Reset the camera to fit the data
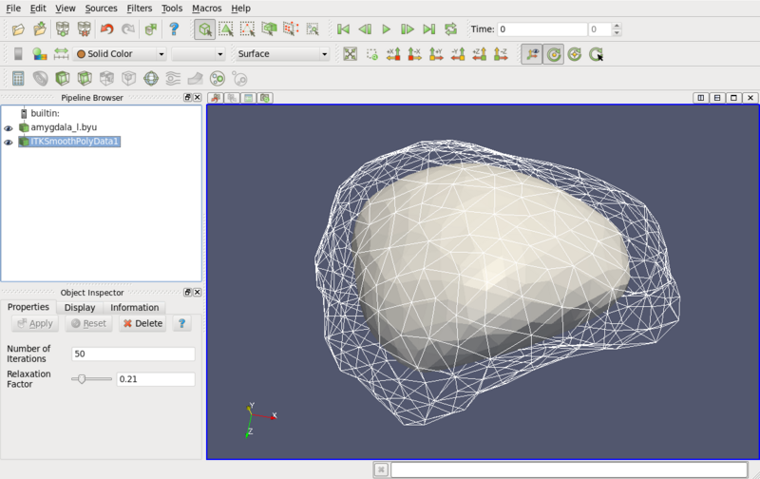Viewport: 760px width, 479px height. 351,54
